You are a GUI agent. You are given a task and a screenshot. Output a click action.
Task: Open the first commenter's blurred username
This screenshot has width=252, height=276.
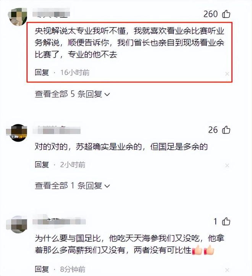(x=51, y=13)
